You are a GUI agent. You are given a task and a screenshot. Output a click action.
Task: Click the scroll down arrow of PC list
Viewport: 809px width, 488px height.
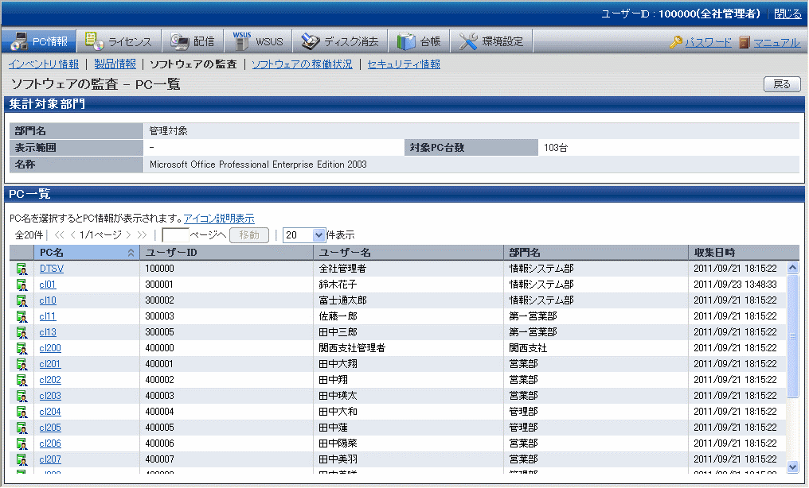coord(792,467)
